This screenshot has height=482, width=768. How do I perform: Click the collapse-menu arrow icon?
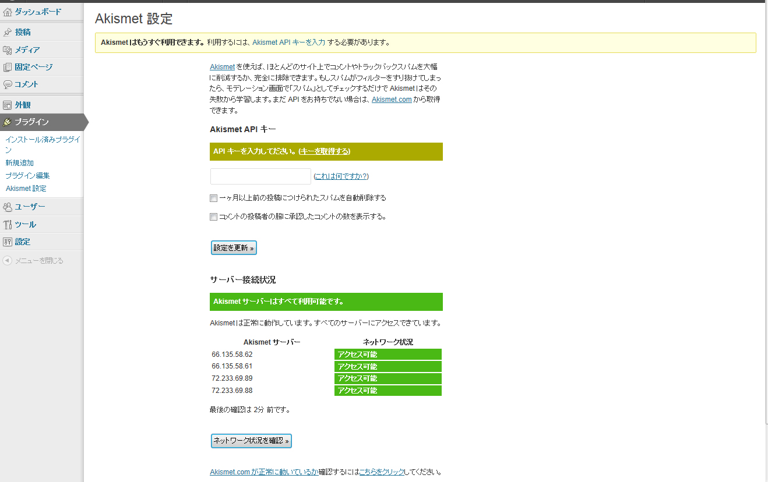coord(7,261)
